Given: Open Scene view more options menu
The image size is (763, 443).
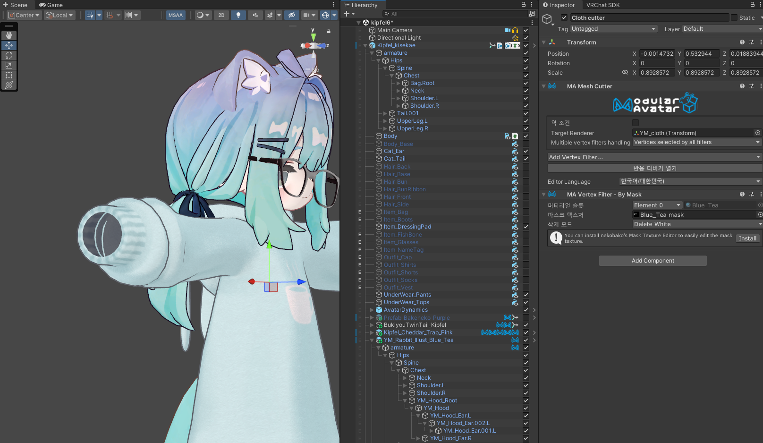Looking at the screenshot, I should tap(333, 5).
